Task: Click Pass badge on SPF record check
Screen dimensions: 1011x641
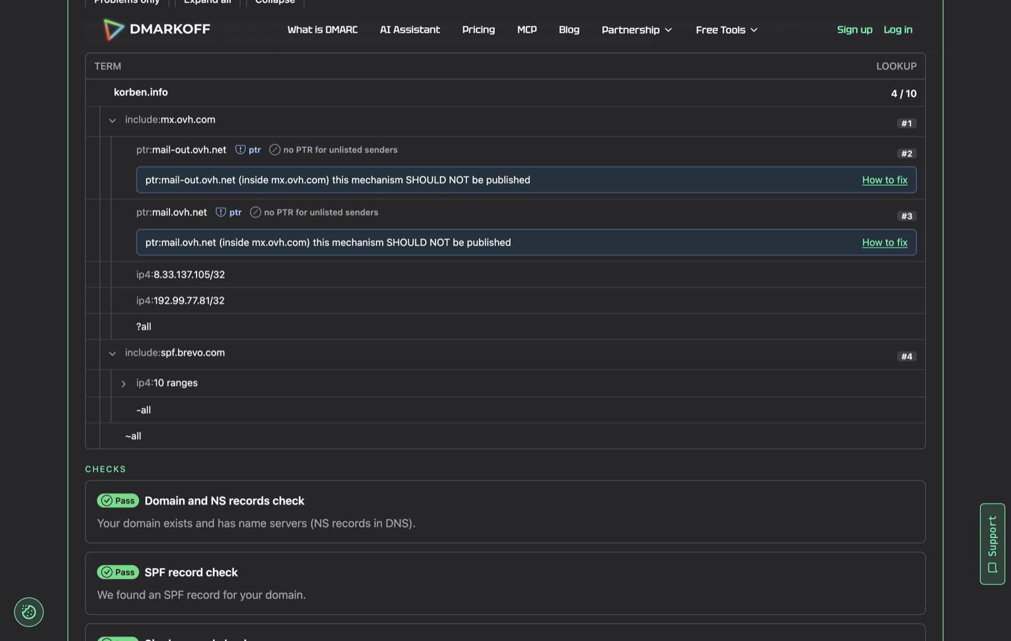Action: (118, 572)
